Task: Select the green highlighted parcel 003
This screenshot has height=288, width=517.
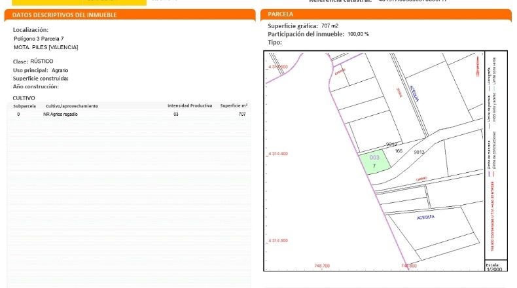Action: coord(375,162)
